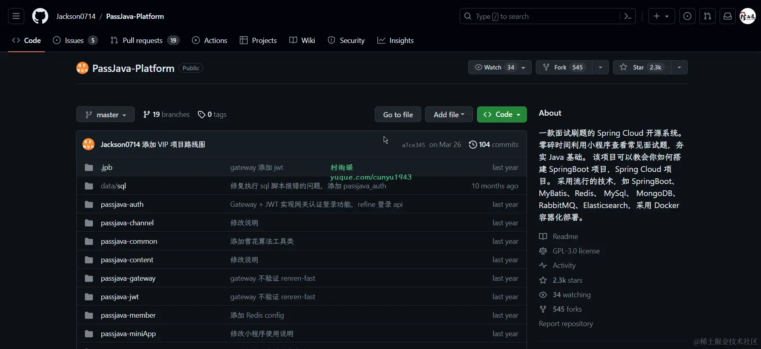The width and height of the screenshot is (761, 349).
Task: Open the Wiki tab
Action: pyautogui.click(x=302, y=41)
